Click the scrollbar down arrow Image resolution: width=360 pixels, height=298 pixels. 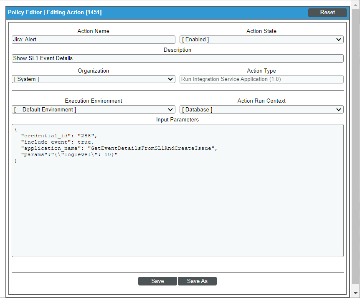[356, 293]
